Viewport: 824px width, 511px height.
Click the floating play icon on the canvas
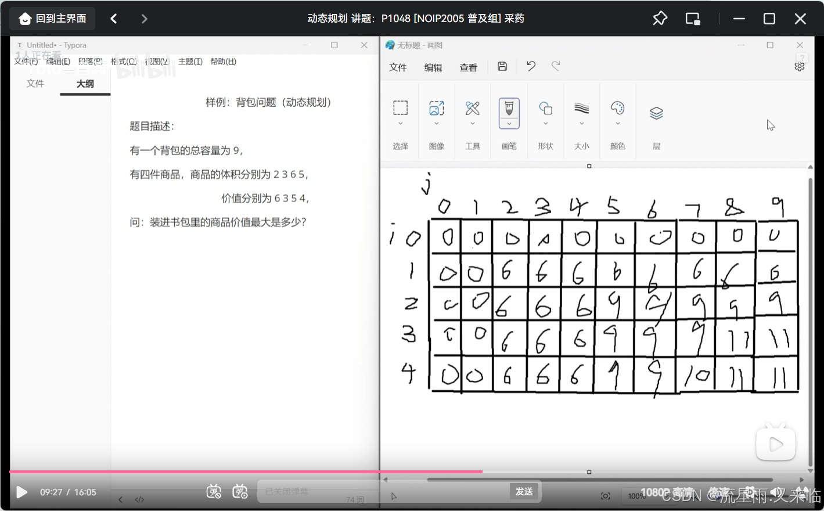tap(776, 444)
